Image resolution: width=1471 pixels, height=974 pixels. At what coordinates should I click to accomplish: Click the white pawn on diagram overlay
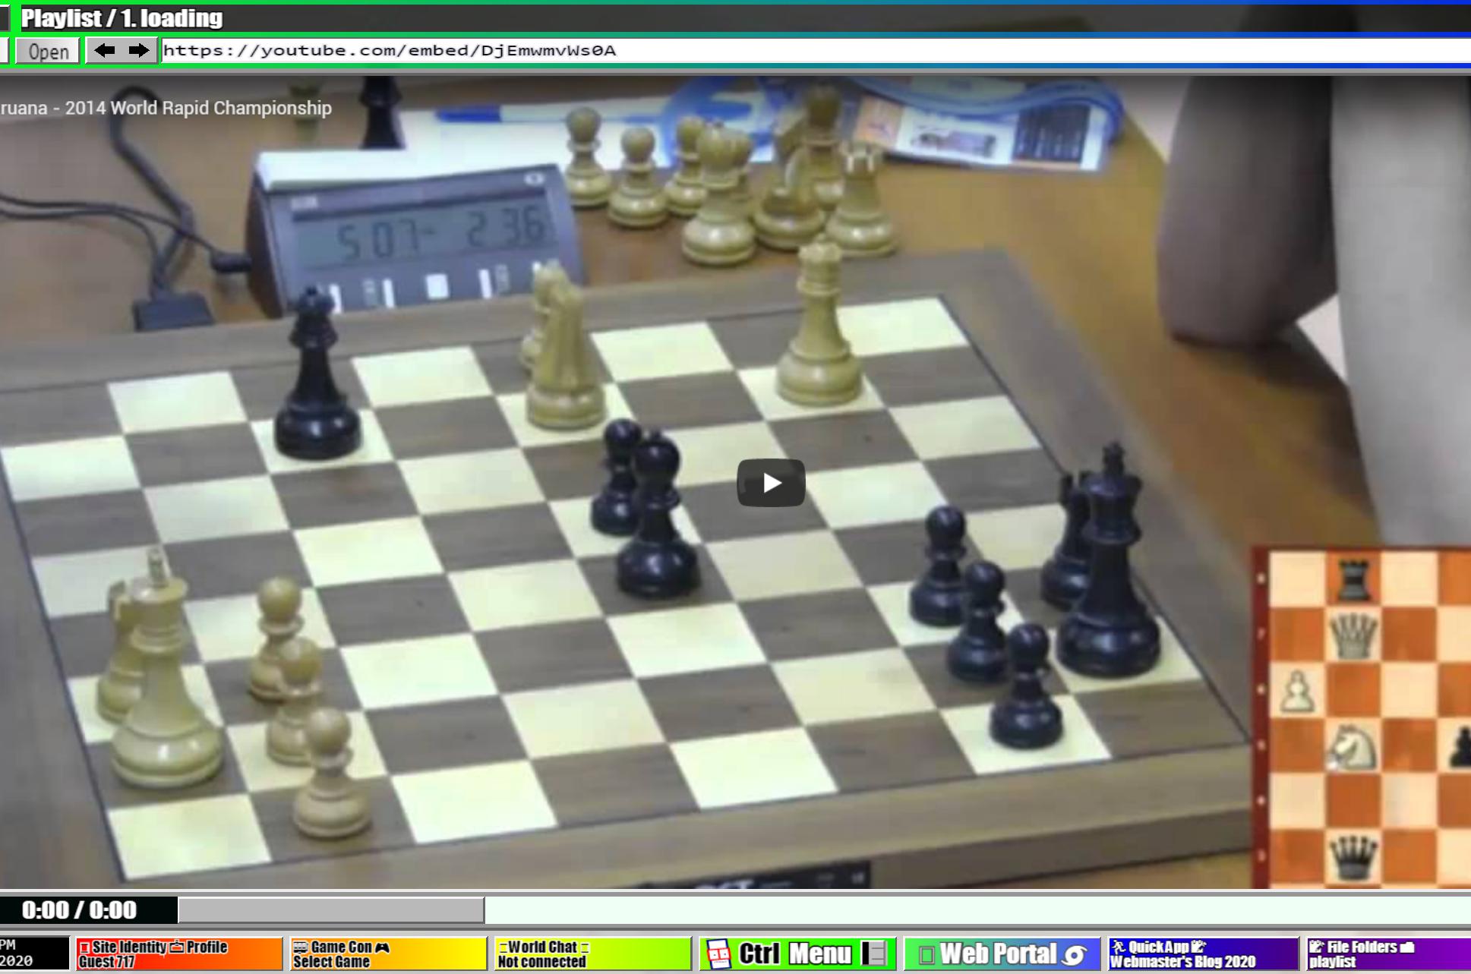pos(1297,691)
